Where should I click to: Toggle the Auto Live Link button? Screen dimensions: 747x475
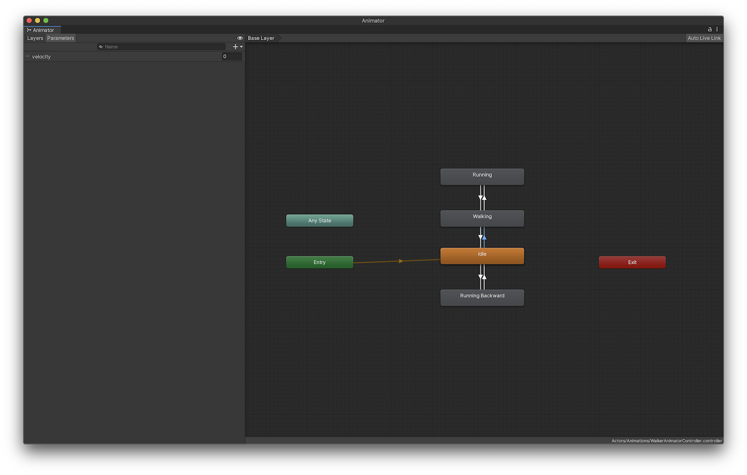(x=704, y=38)
